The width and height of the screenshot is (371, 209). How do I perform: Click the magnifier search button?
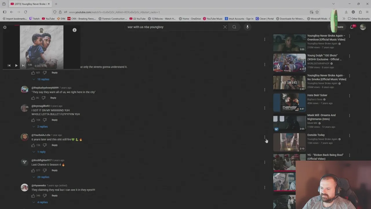(234, 27)
